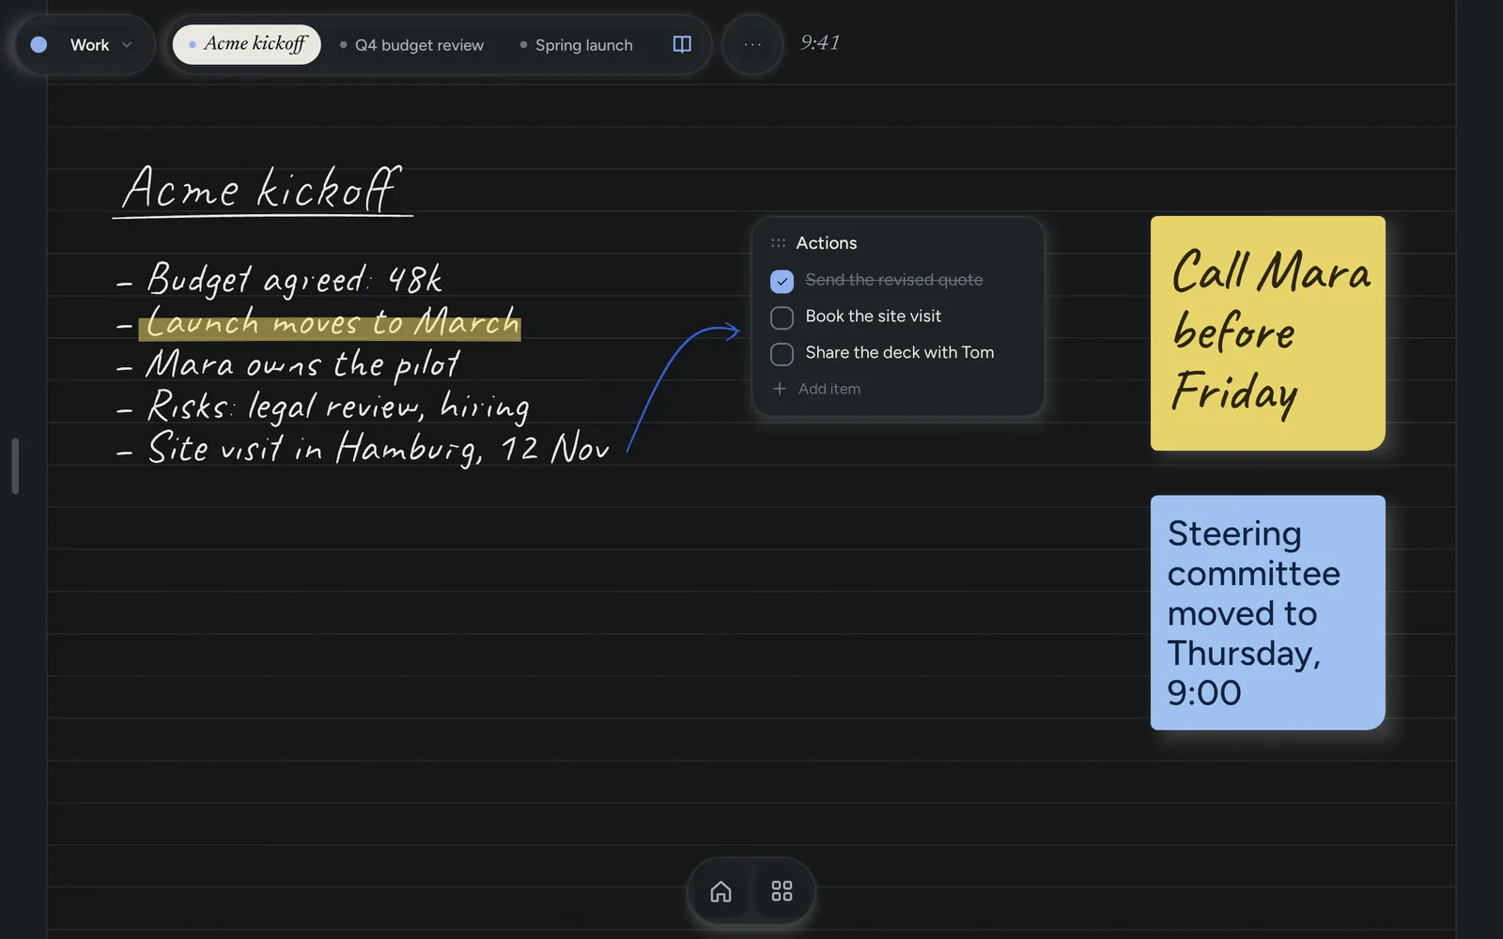Select the Send the revised quote text
Image resolution: width=1503 pixels, height=939 pixels.
point(894,280)
